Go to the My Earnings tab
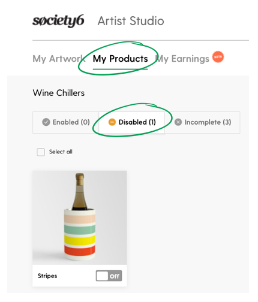Viewport: 258px width, 302px height. click(182, 59)
